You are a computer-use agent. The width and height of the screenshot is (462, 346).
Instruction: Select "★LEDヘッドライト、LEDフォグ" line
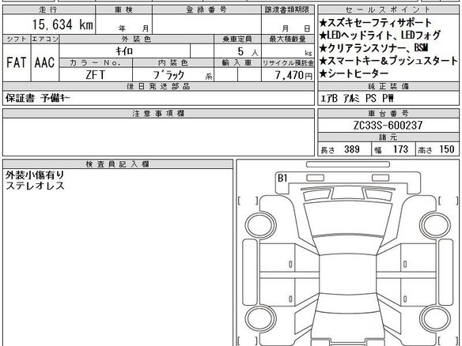click(380, 36)
